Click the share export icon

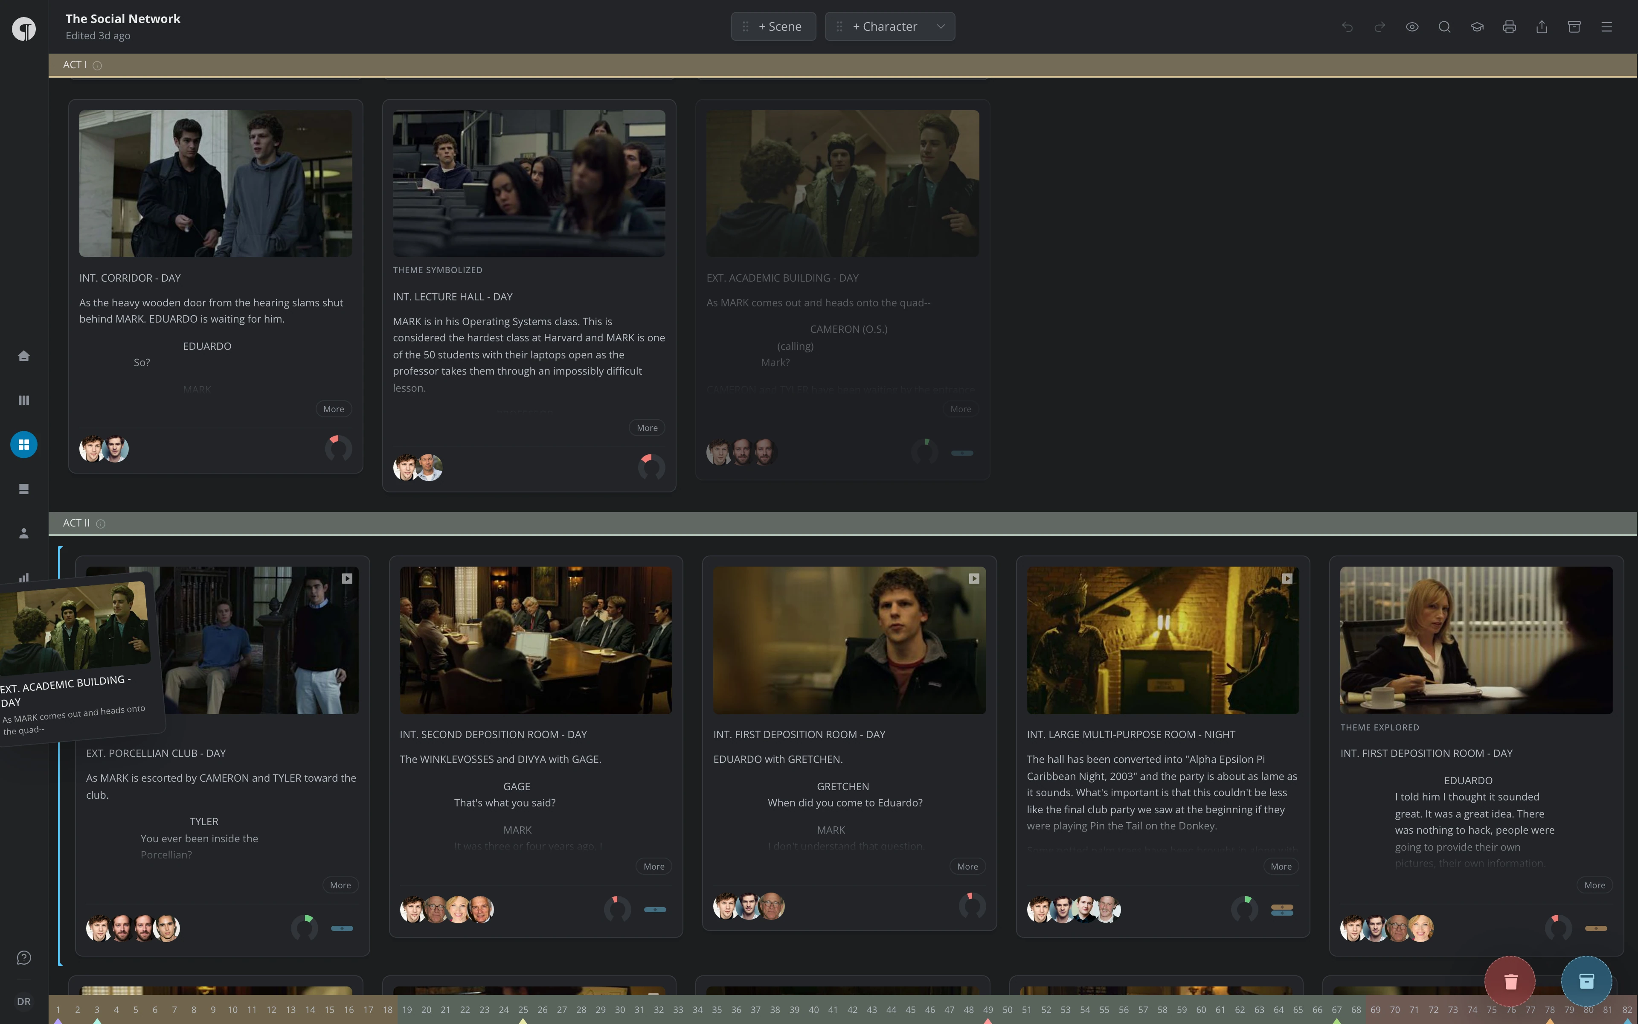(x=1542, y=27)
